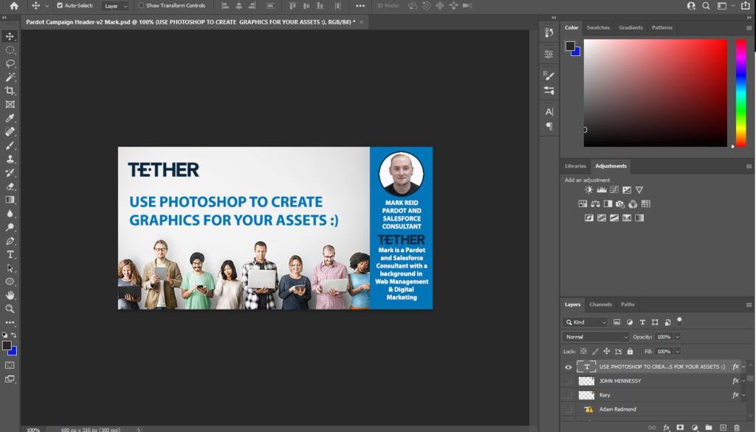This screenshot has width=756, height=432.
Task: Select the Hand tool
Action: click(x=10, y=295)
